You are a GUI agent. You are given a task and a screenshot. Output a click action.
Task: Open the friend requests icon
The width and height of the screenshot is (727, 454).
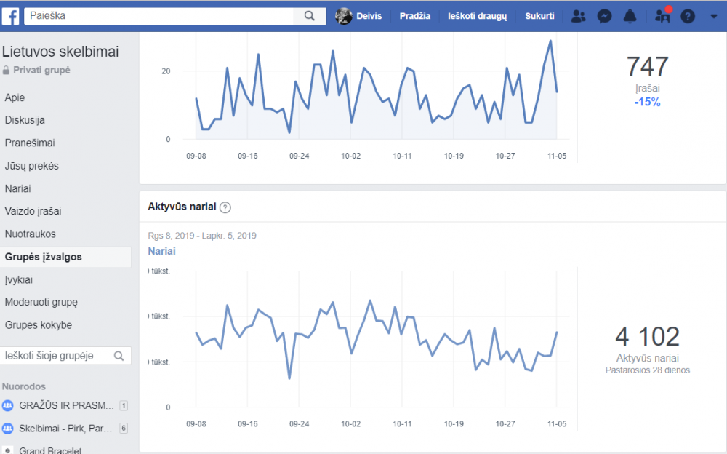[x=578, y=16]
